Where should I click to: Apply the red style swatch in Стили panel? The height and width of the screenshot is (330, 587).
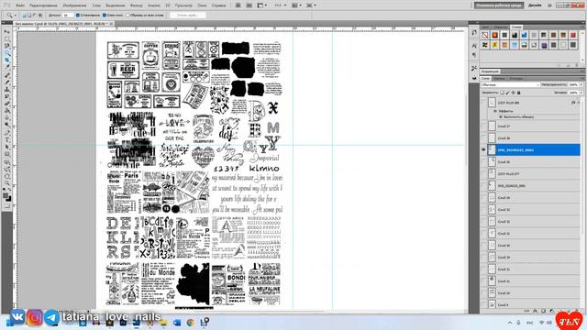(x=573, y=35)
